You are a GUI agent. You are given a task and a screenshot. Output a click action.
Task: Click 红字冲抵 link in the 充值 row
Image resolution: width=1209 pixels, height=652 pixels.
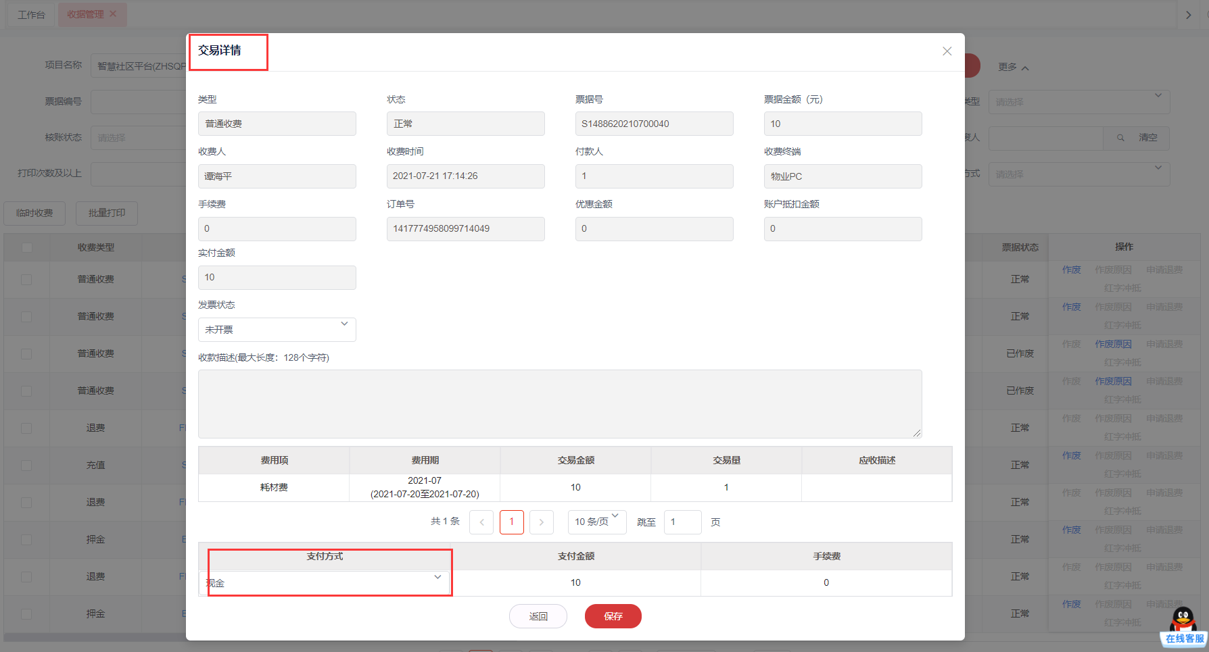pyautogui.click(x=1122, y=474)
